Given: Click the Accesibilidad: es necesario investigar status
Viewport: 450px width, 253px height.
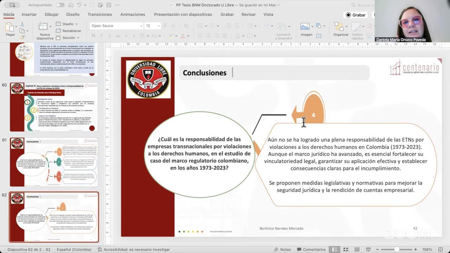Looking at the screenshot, I should (x=134, y=249).
